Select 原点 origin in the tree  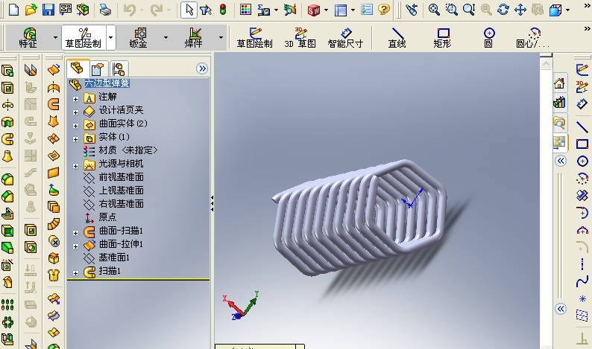click(107, 217)
